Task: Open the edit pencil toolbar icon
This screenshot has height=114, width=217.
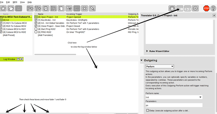Action: click(92, 9)
